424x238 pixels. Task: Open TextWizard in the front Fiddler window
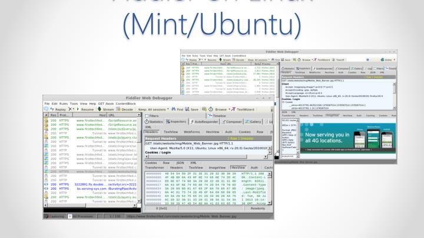pos(243,109)
